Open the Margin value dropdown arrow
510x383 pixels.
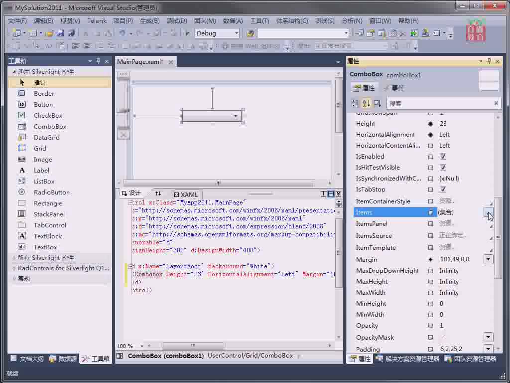[488, 259]
